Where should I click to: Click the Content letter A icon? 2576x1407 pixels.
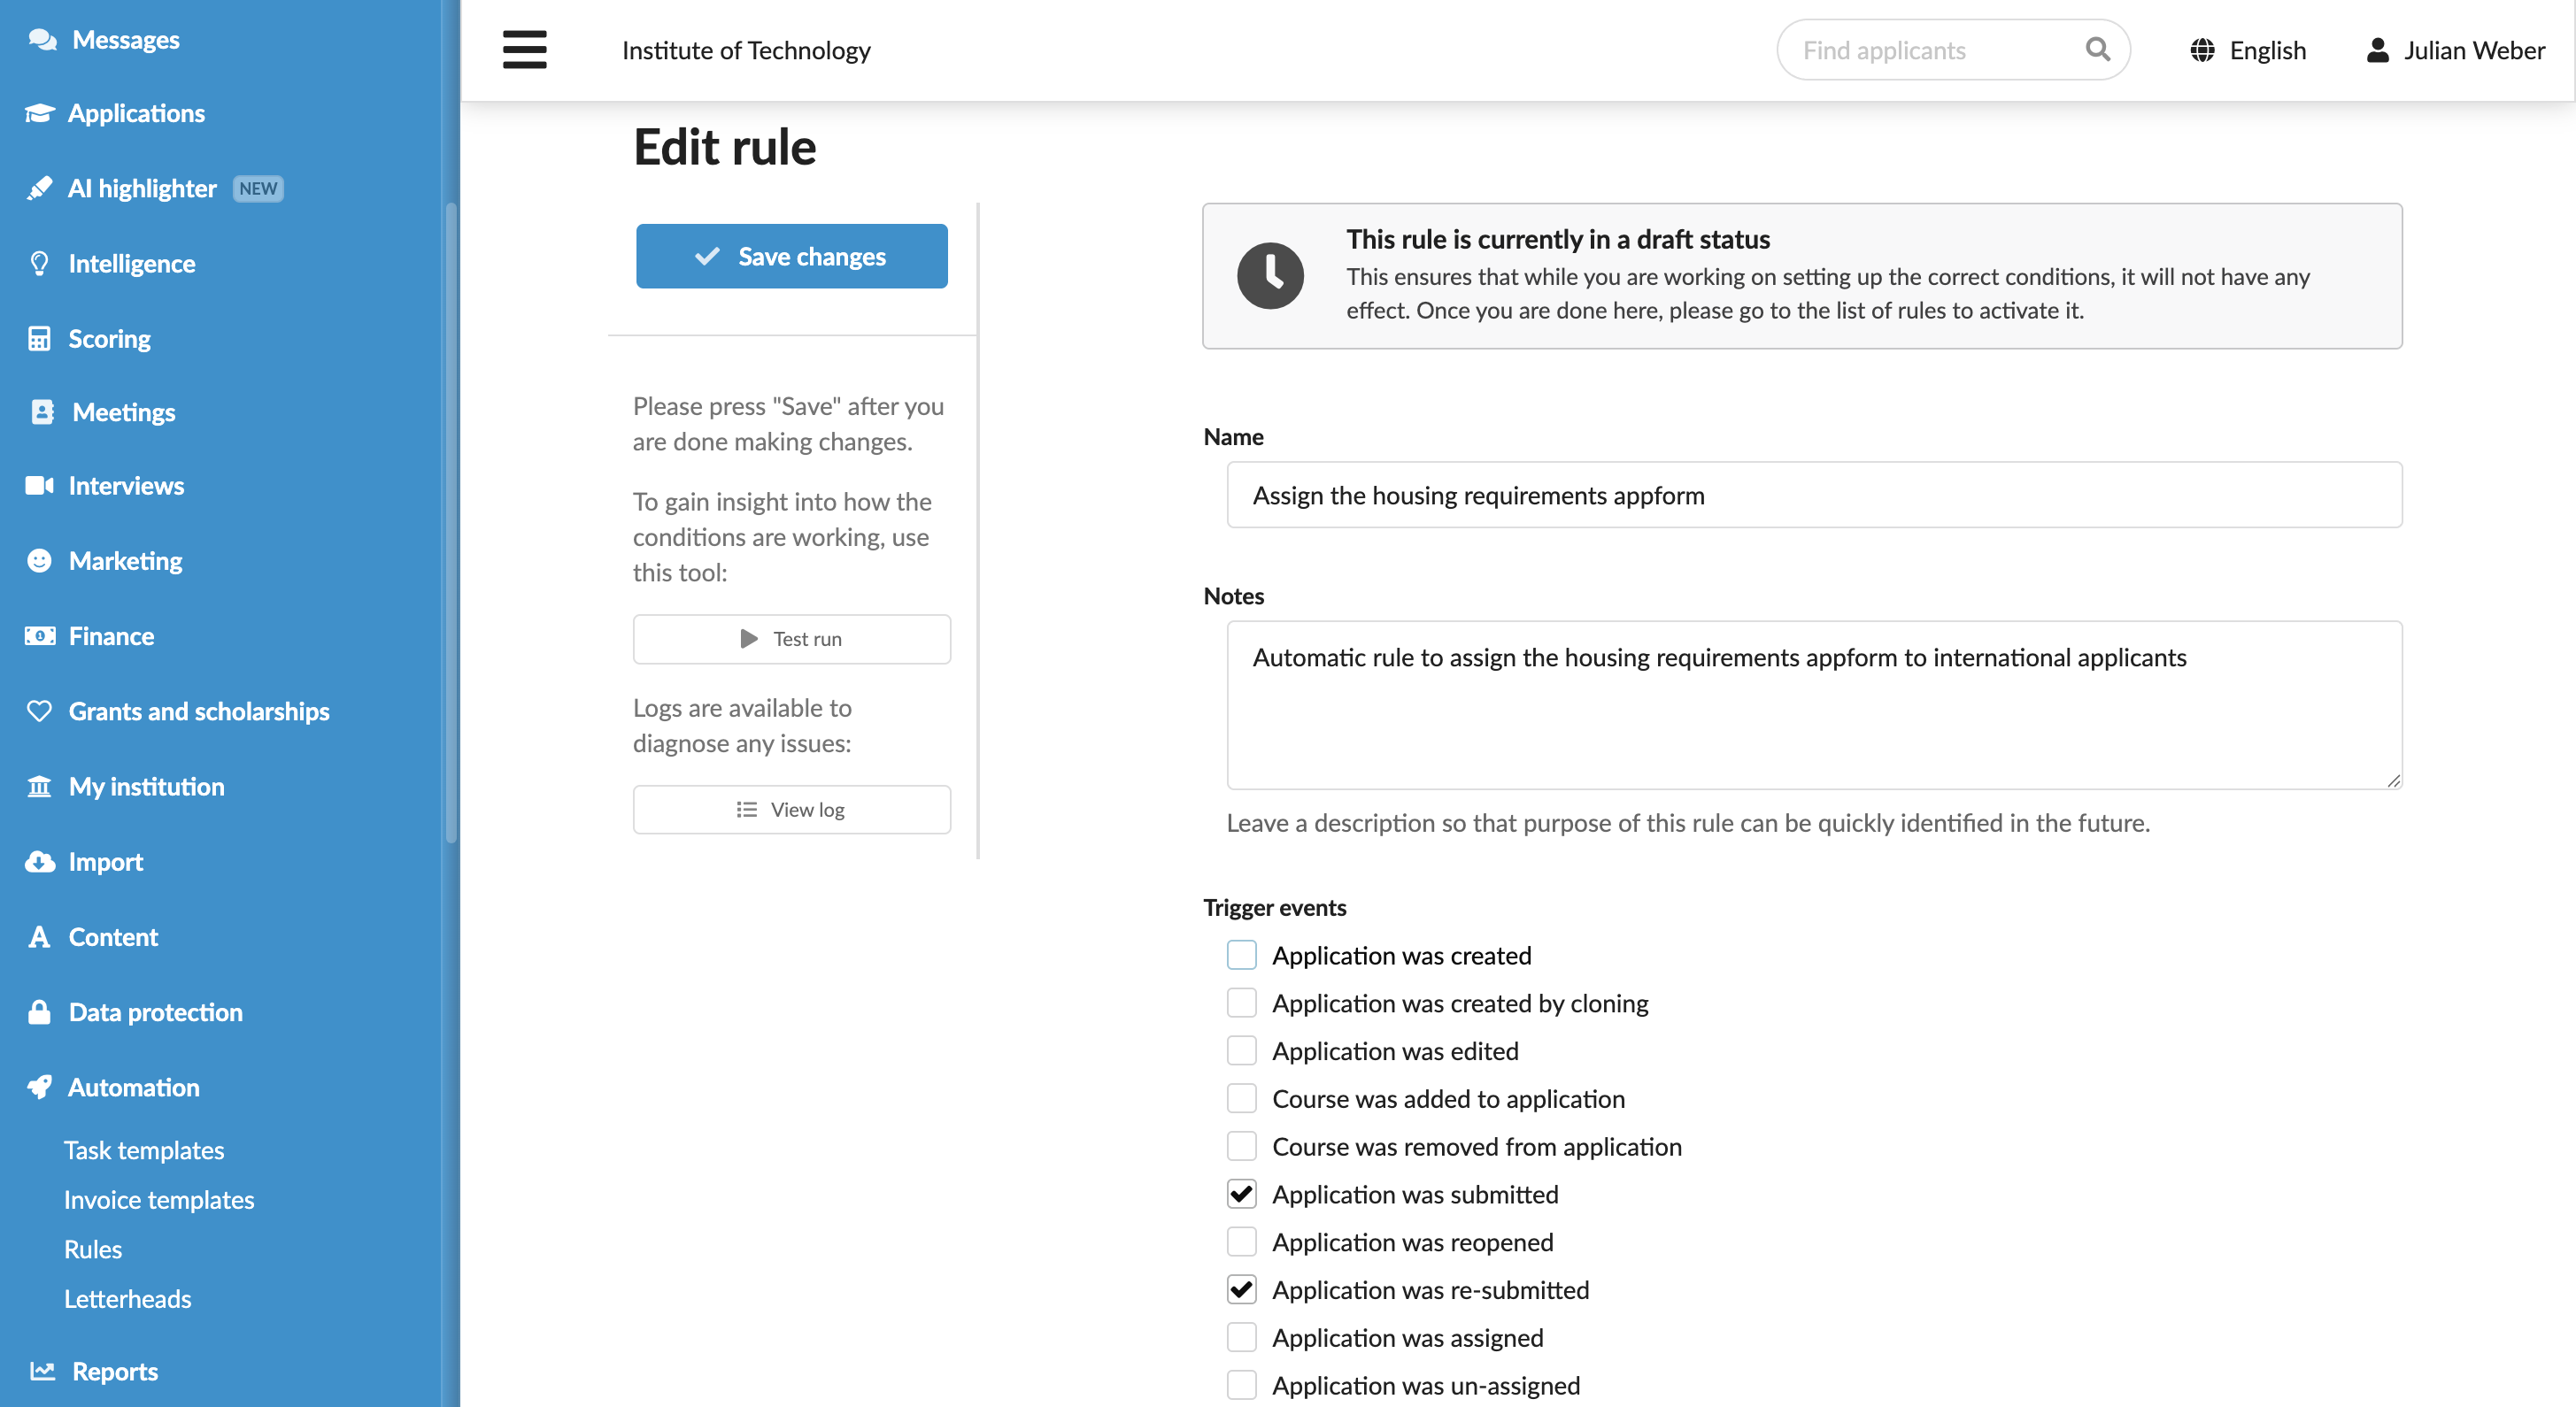(x=39, y=936)
